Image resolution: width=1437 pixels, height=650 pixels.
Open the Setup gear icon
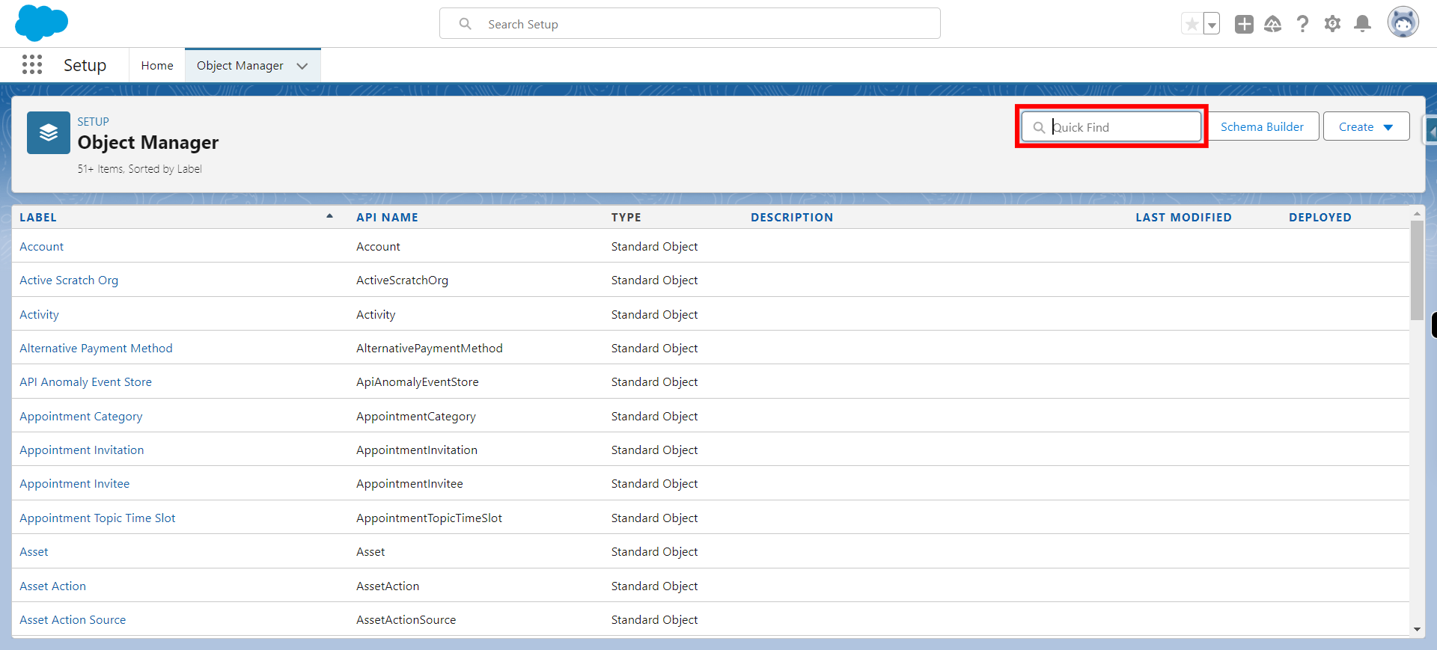click(1332, 24)
